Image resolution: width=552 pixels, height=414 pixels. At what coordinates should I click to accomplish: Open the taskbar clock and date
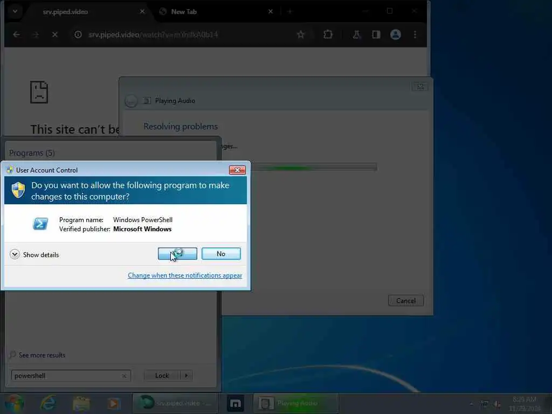(x=525, y=404)
